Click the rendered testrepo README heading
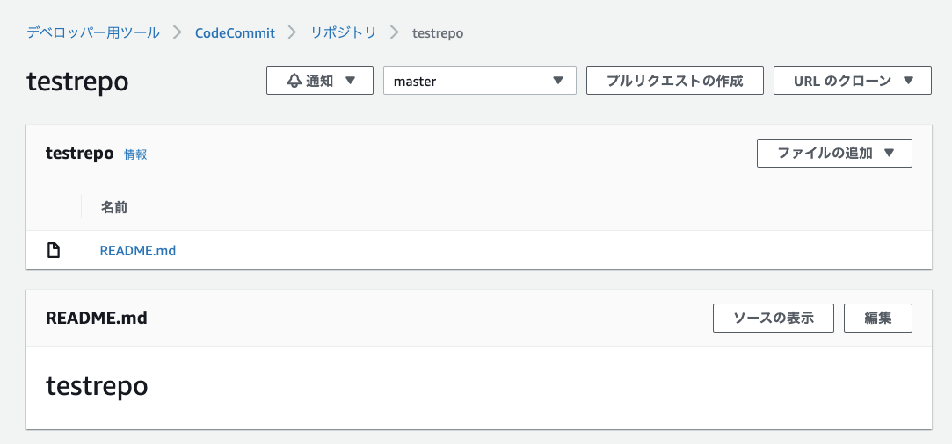Viewport: 952px width, 444px height. [x=98, y=386]
